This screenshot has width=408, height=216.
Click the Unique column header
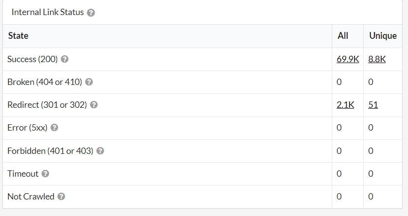point(383,36)
